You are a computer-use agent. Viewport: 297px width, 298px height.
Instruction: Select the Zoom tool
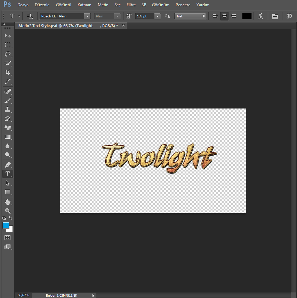point(8,211)
